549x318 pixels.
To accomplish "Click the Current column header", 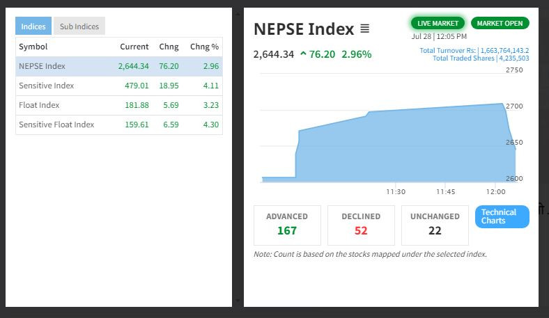I will point(134,47).
